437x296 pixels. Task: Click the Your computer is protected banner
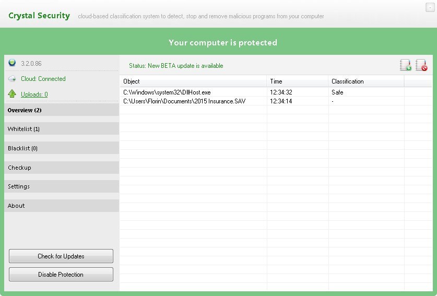(223, 43)
